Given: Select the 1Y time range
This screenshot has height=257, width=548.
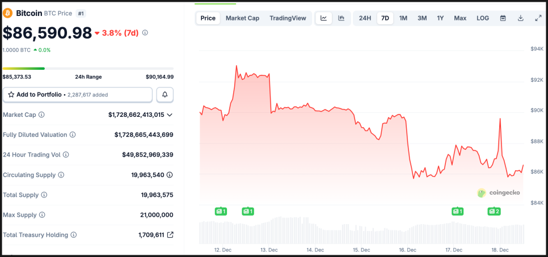Looking at the screenshot, I should click(440, 18).
